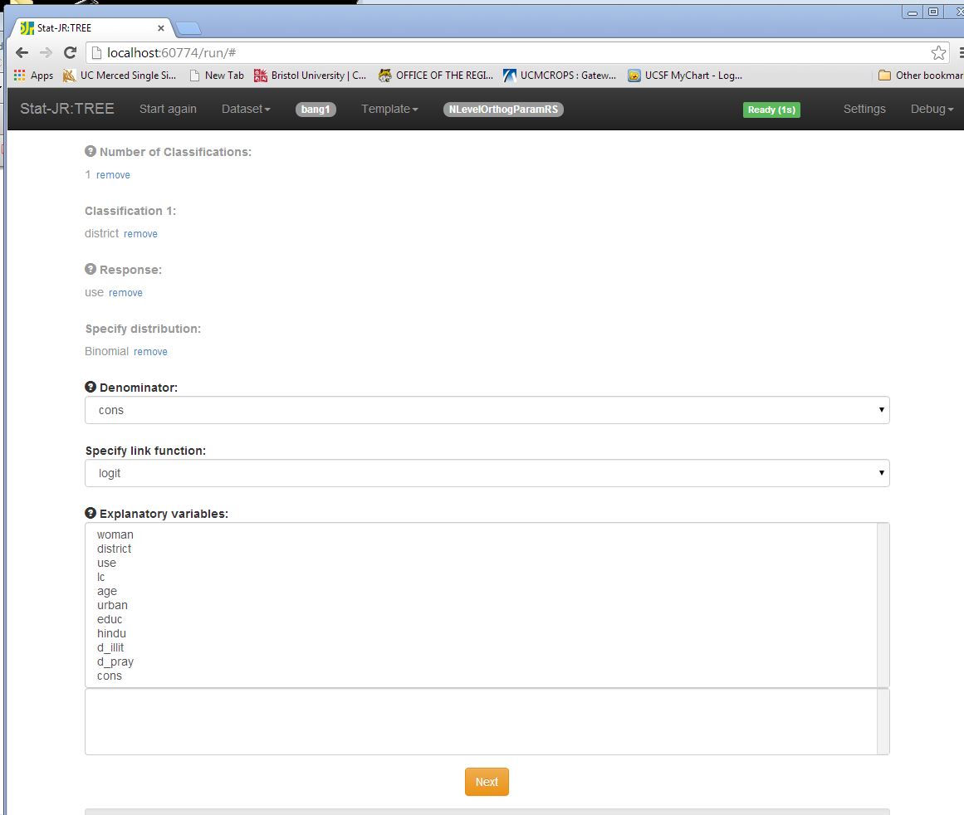Screen dimensions: 964x815
Task: Click the bookmark star icon in address bar
Action: tap(937, 53)
